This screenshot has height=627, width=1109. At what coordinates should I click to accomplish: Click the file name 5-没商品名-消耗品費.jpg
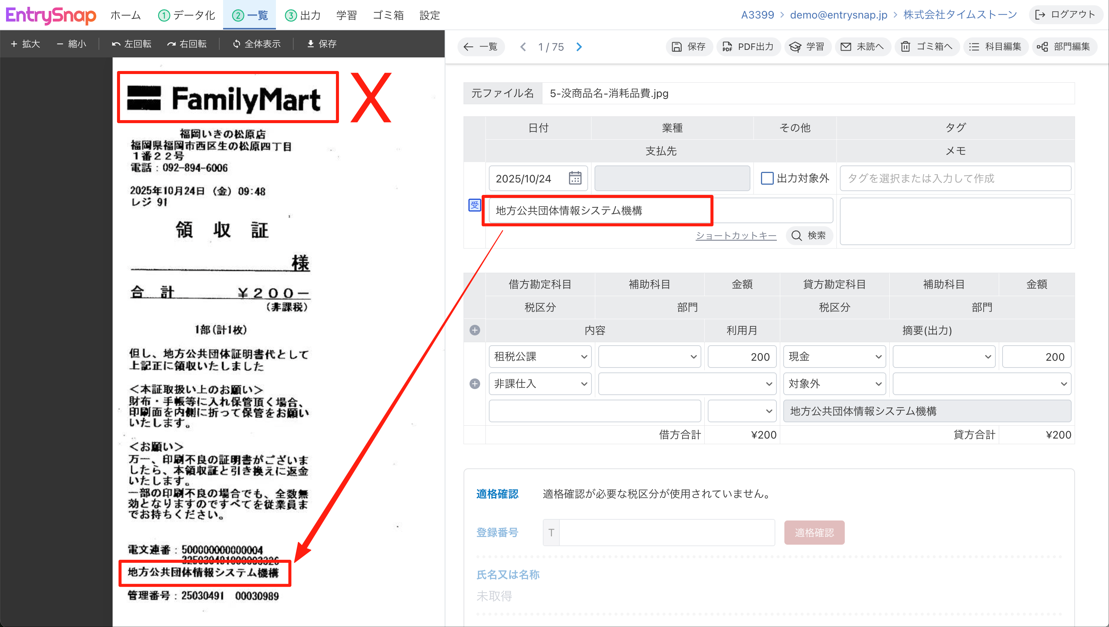(609, 93)
